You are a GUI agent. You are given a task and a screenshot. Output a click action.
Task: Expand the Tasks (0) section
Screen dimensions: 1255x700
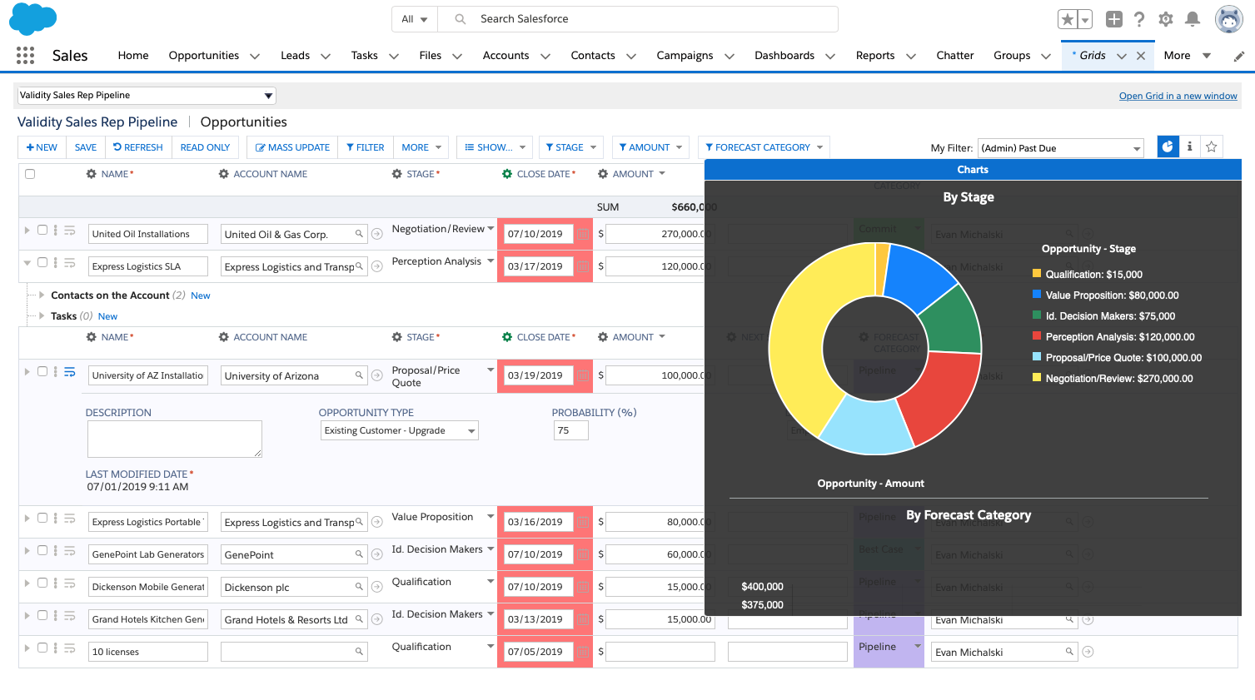click(42, 315)
